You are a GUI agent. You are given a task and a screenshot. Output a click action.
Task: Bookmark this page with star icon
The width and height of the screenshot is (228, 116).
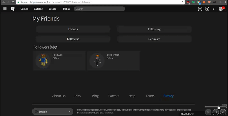(x=182, y=2)
